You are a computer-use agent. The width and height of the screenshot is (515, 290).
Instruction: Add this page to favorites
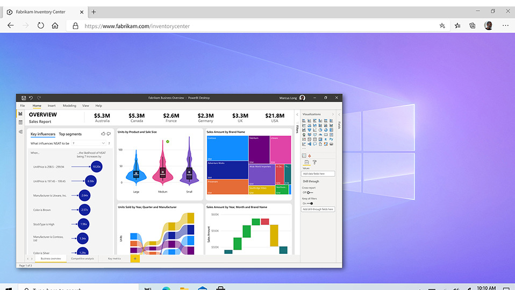pyautogui.click(x=442, y=26)
